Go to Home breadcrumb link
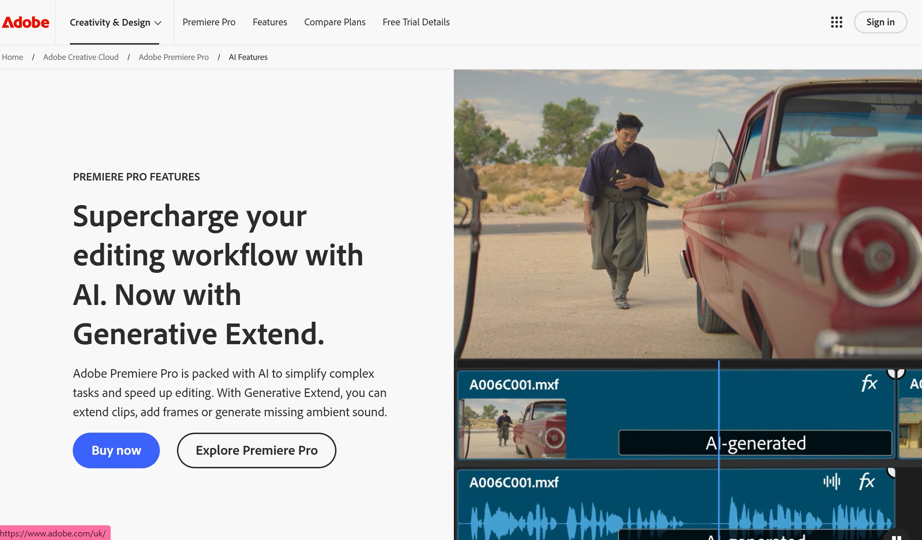 click(x=12, y=57)
